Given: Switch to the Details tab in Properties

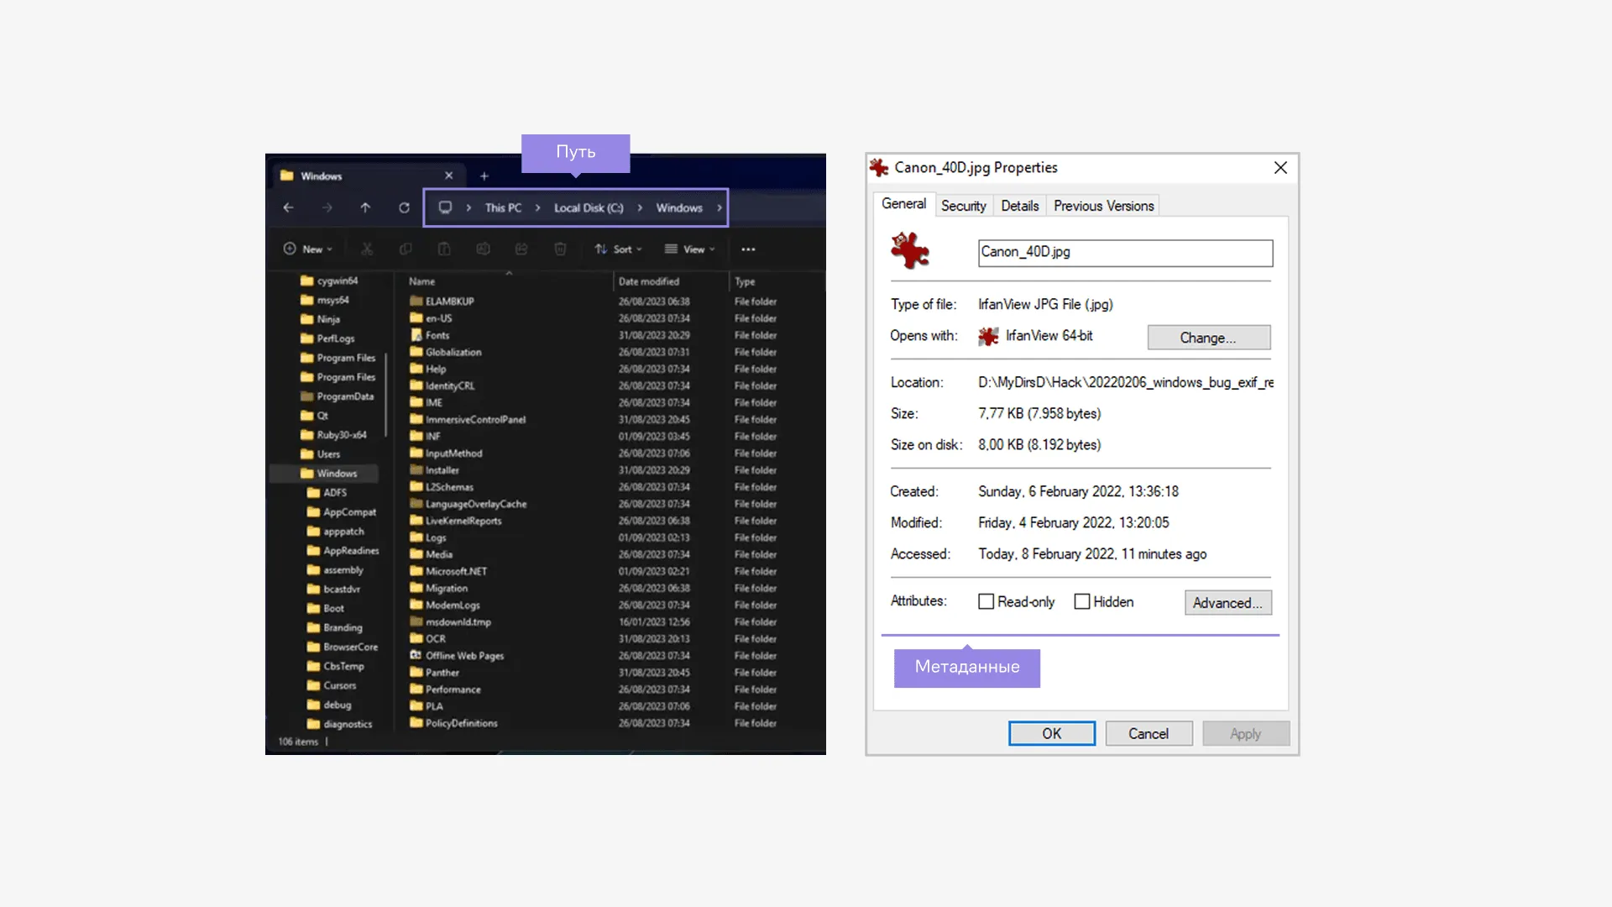Looking at the screenshot, I should click(x=1019, y=205).
